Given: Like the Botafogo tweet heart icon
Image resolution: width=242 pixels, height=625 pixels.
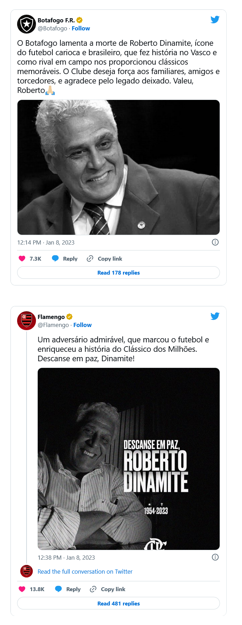Looking at the screenshot, I should [22, 259].
